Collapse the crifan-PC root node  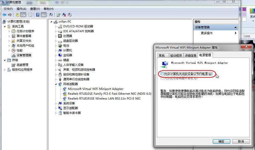coord(51,22)
